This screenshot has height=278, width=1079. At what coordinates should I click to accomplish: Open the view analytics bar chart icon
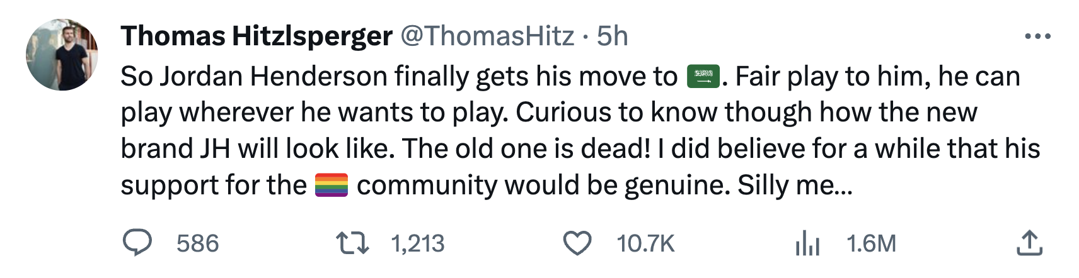click(x=807, y=243)
